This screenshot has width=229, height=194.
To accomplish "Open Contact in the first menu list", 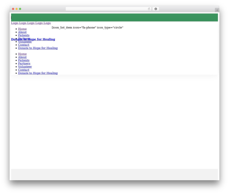I will 24,45.
